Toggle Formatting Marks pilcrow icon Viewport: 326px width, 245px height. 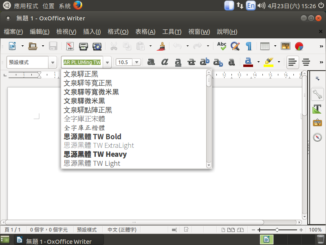pyautogui.click(x=249, y=46)
